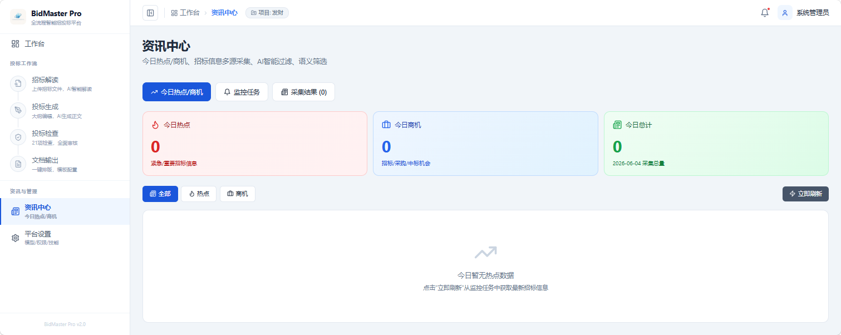Screen dimensions: 841x335
Task: Click the newspaper icon on 今日总计 card
Action: click(617, 125)
